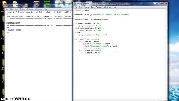
Task: Click the rock_paper_scissor.py title bar text
Action: pos(103,4)
